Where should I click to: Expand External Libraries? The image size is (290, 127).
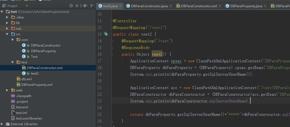[x=2, y=124]
